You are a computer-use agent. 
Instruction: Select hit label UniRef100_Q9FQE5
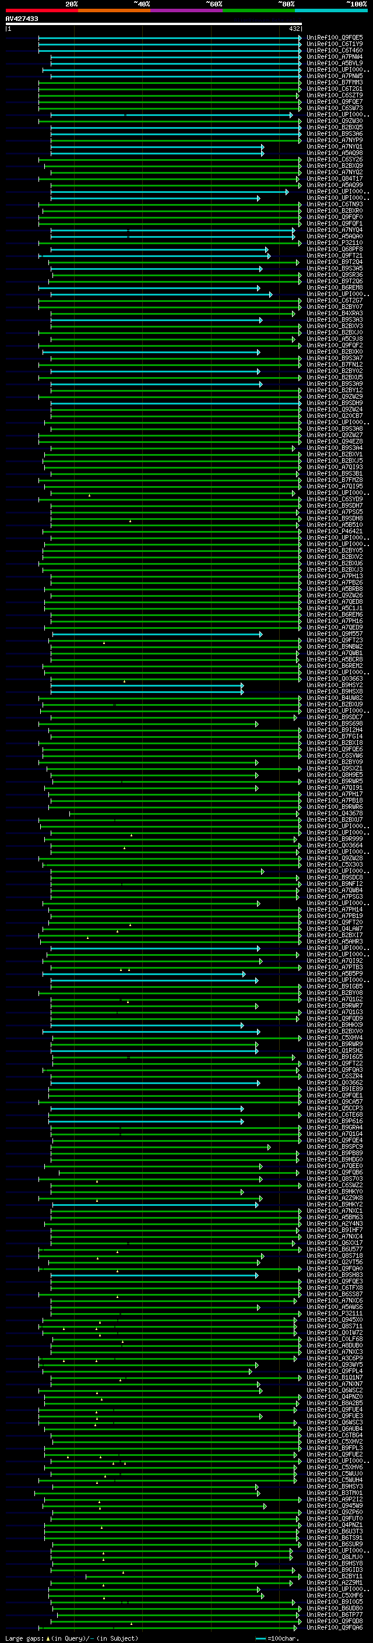click(335, 38)
